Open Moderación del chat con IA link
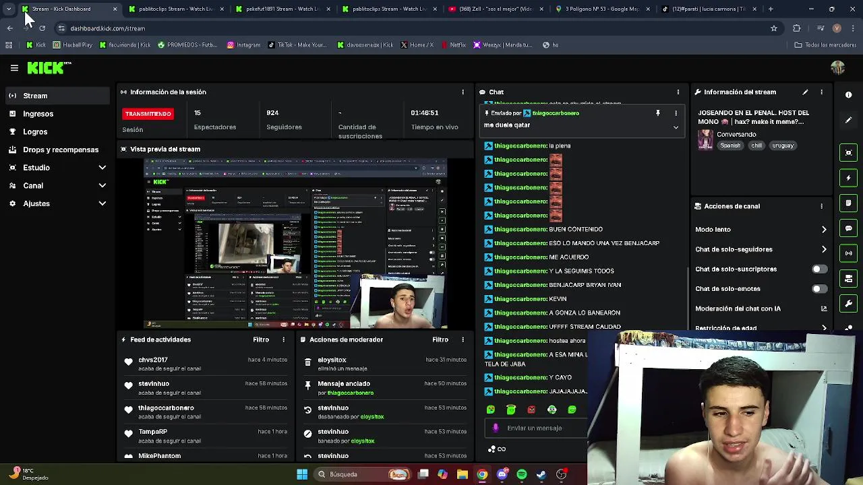 824,309
